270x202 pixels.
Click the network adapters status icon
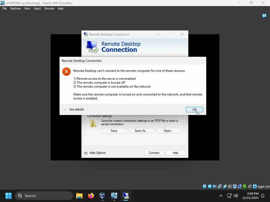coord(220,186)
